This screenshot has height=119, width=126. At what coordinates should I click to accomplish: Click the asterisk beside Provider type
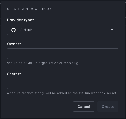(x=33, y=20)
